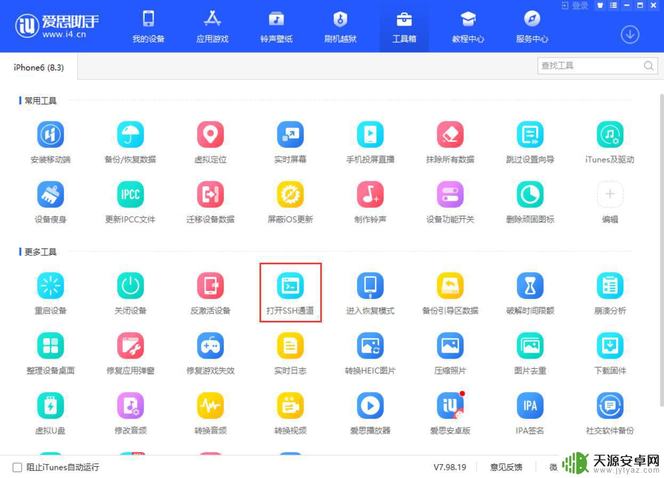The height and width of the screenshot is (478, 664).
Task: Select the iPhone6 (8.3) device tab
Action: 39,67
